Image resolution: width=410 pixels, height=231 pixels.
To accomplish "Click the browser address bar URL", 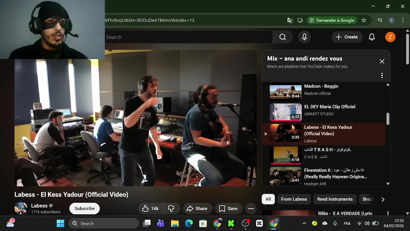I will 150,20.
